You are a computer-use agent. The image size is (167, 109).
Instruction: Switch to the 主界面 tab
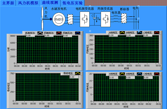pyautogui.click(x=8, y=3)
